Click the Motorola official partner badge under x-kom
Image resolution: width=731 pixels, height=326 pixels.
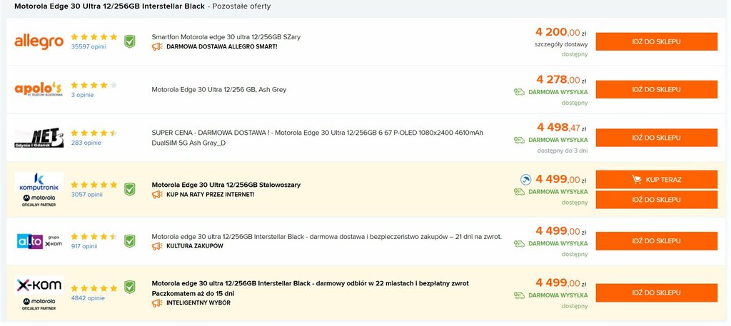[39, 304]
